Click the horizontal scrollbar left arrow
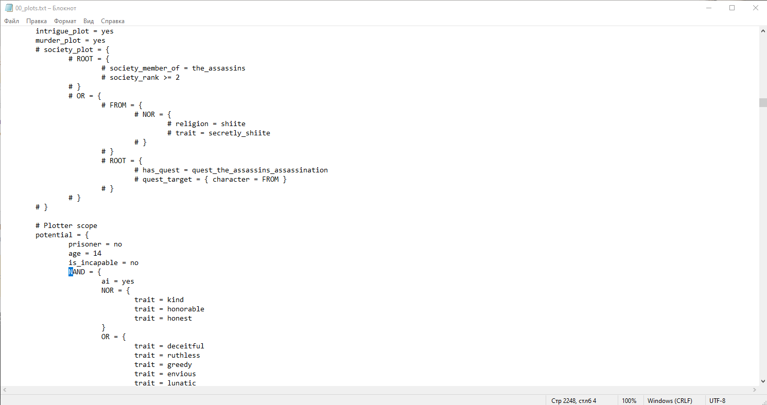The width and height of the screenshot is (767, 405). coord(4,390)
